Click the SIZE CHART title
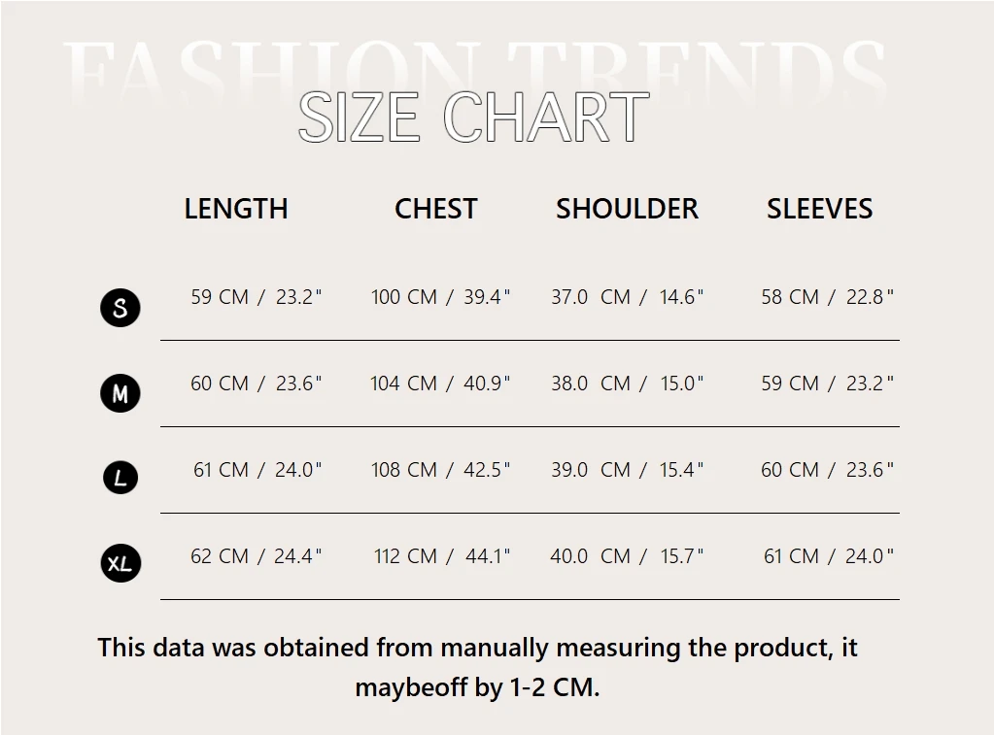The height and width of the screenshot is (735, 994). tap(473, 118)
